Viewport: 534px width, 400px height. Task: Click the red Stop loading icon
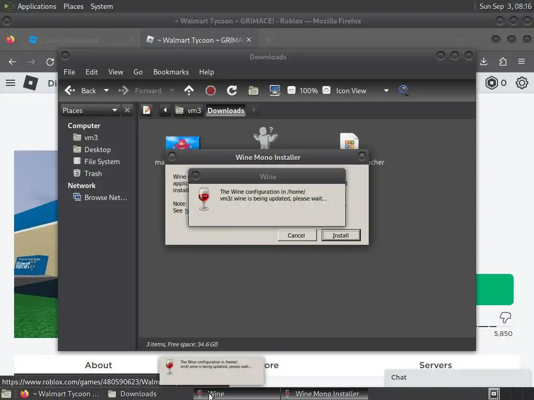(x=211, y=91)
